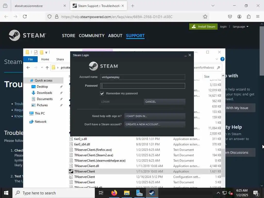The image size is (264, 198).
Task: Select Network in navigation pane
Action: [x=40, y=122]
